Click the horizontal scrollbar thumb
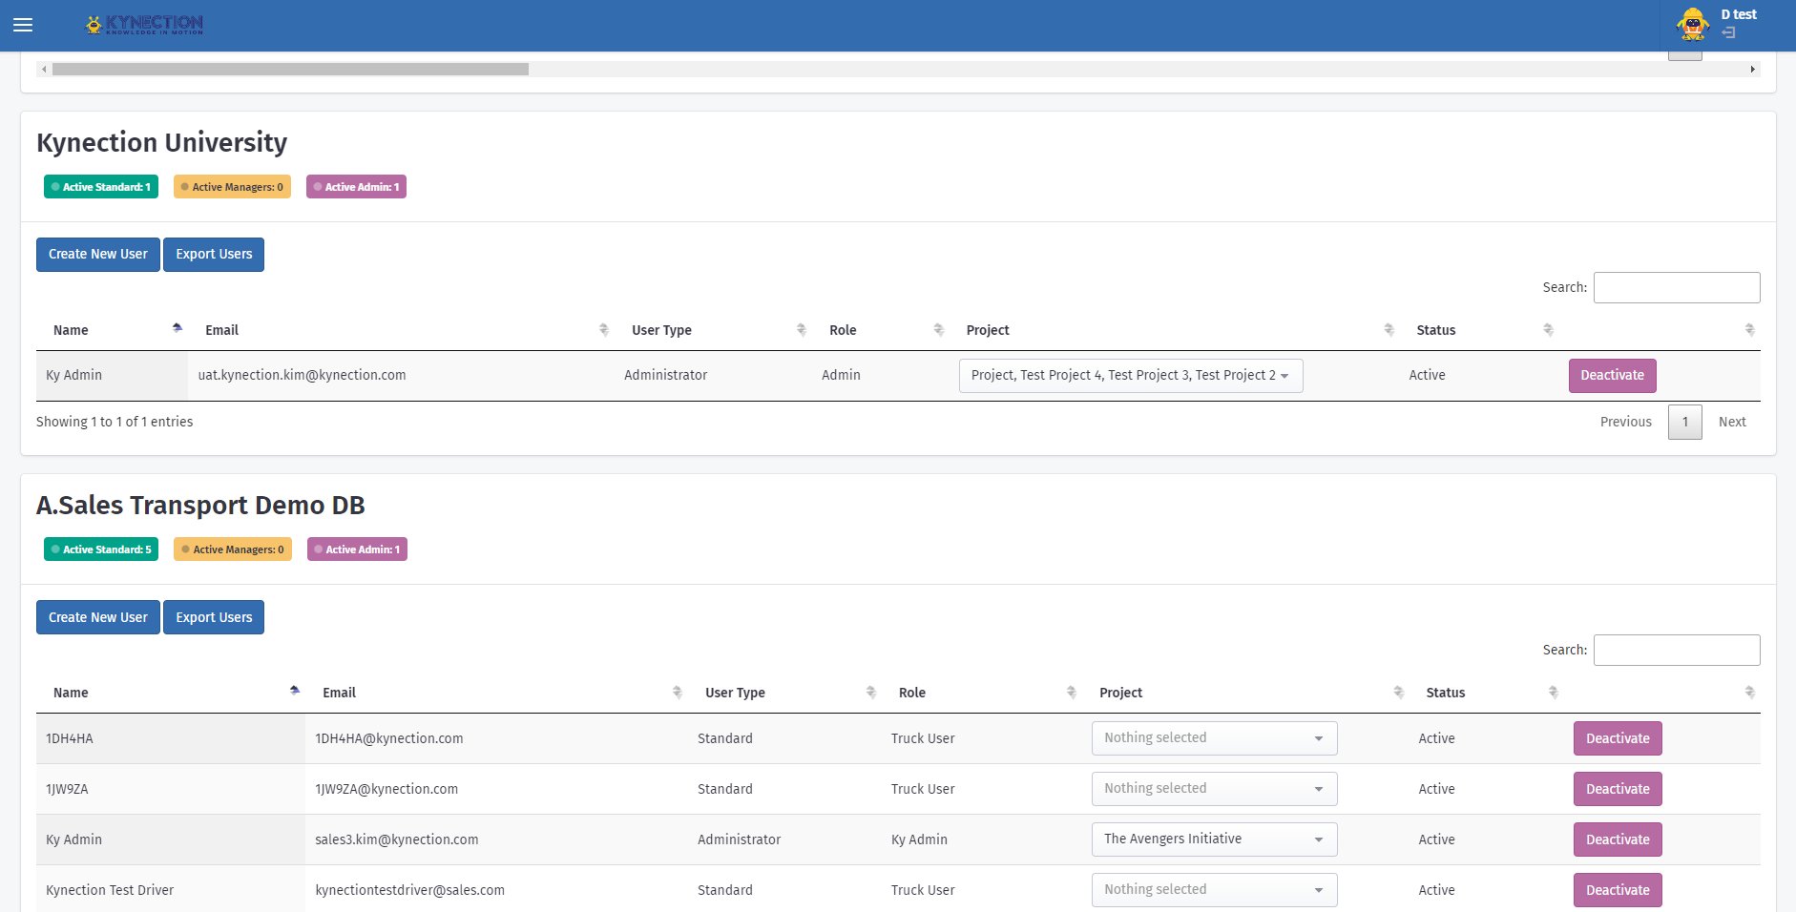1796x912 pixels. point(290,69)
